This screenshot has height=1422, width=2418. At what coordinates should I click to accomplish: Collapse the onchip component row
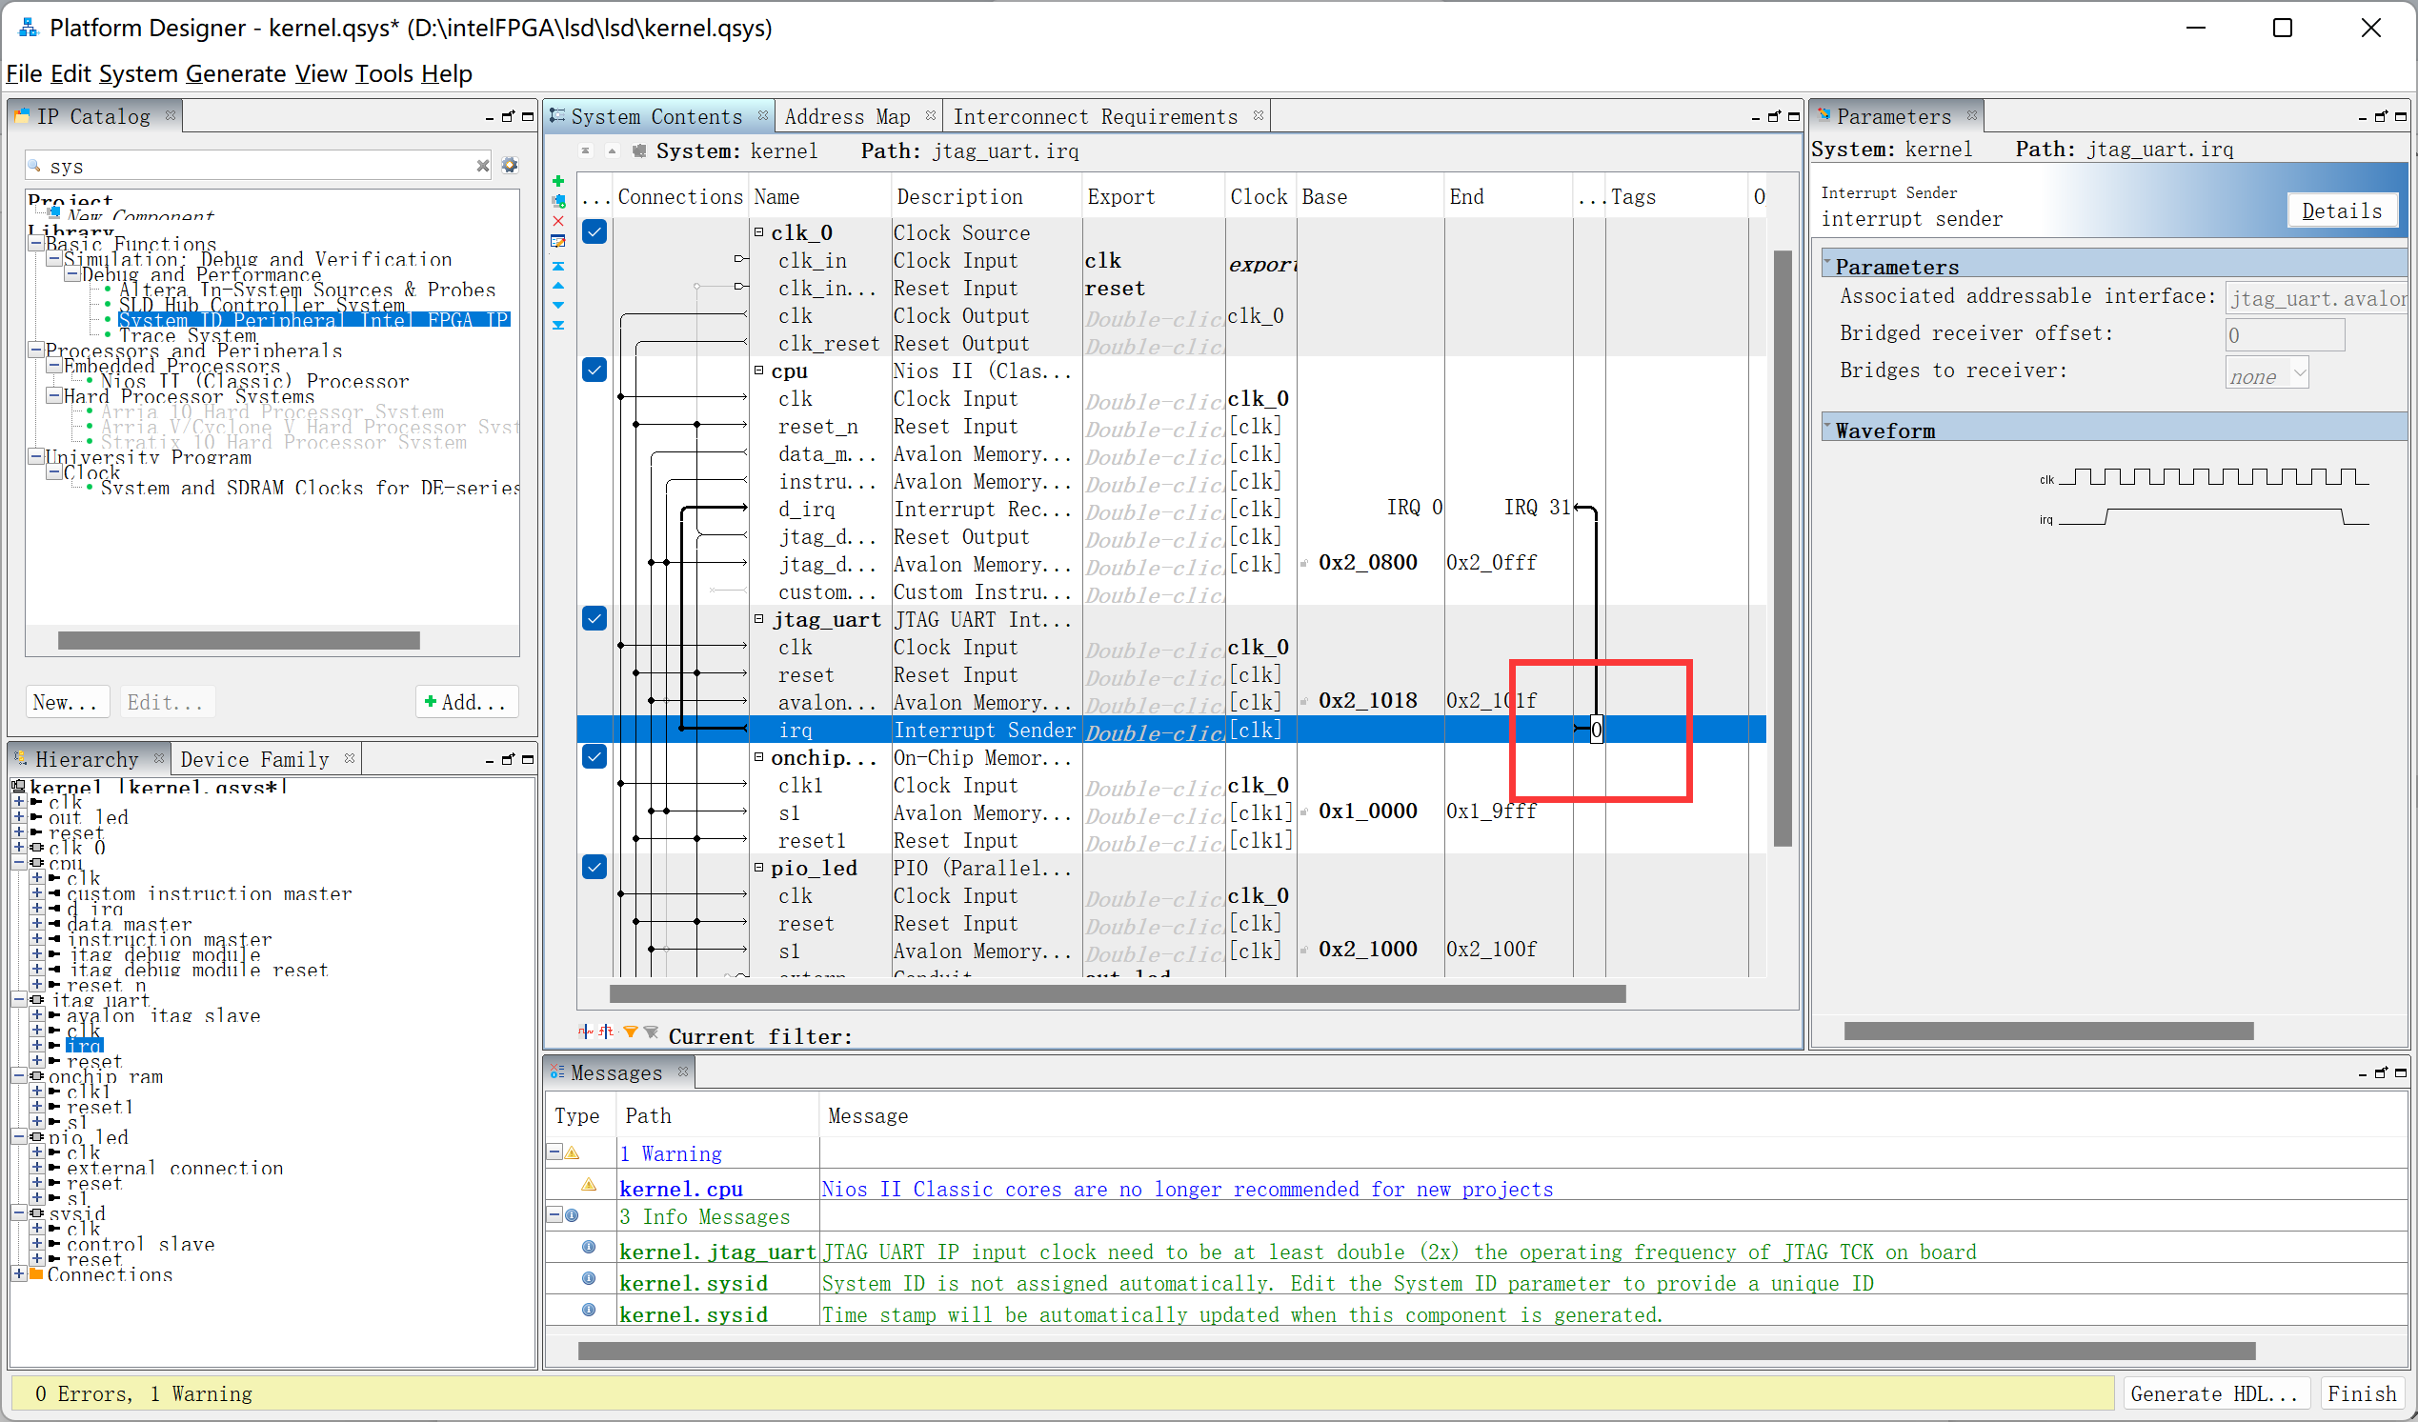(x=759, y=757)
